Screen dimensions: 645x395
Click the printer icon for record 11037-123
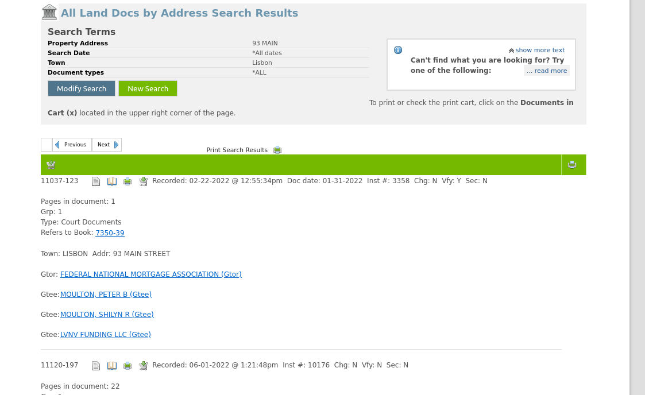pyautogui.click(x=128, y=181)
